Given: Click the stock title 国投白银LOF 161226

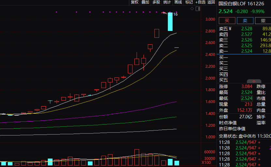Looking at the screenshot, I should [x=241, y=4].
